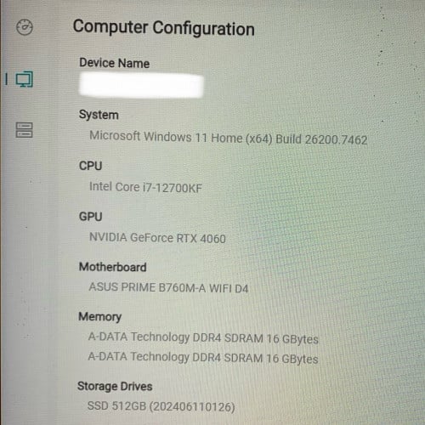Select the Intel Core i7-12700KF entry
The height and width of the screenshot is (425, 425).
pyautogui.click(x=145, y=187)
